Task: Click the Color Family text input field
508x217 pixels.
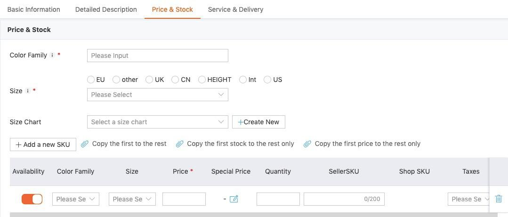Action: tap(157, 56)
